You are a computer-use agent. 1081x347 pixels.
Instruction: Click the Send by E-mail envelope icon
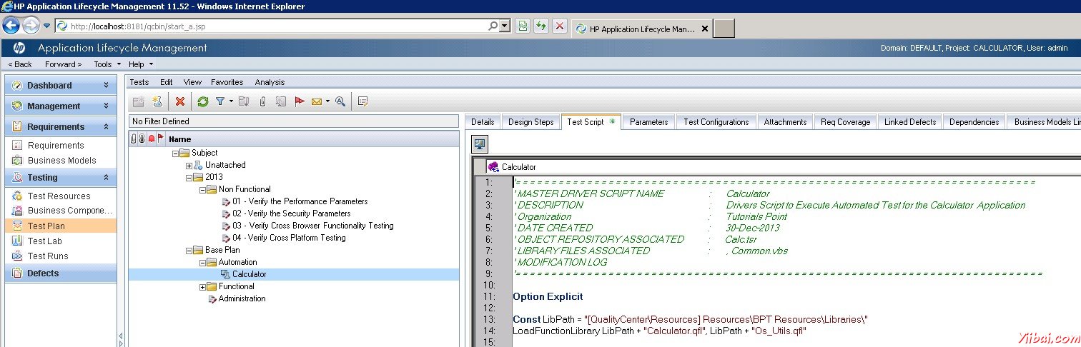pos(317,101)
